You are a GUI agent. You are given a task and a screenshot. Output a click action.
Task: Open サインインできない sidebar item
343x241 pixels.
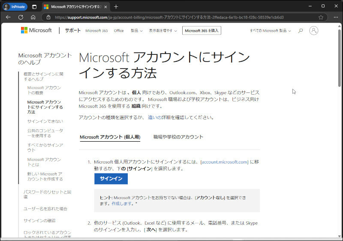coord(45,121)
